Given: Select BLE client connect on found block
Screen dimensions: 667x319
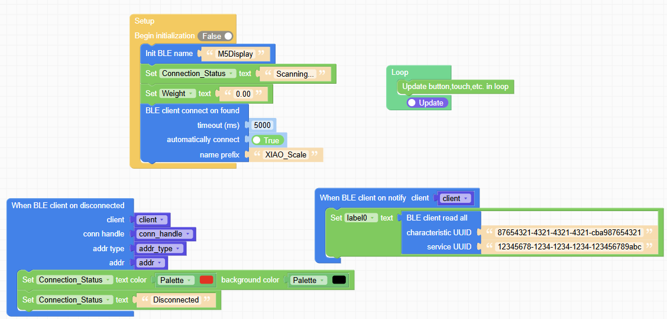Looking at the screenshot, I should [x=192, y=111].
